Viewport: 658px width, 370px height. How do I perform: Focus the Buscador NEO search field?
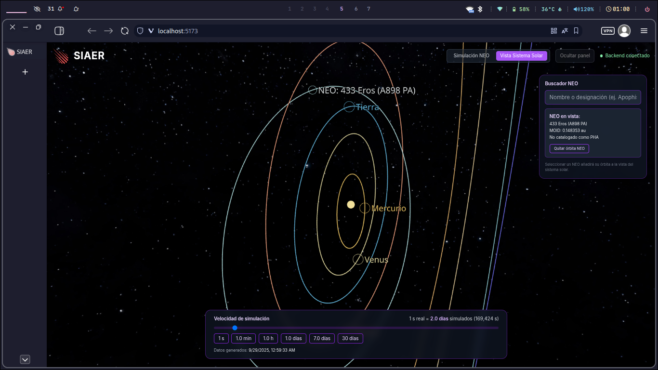point(592,97)
